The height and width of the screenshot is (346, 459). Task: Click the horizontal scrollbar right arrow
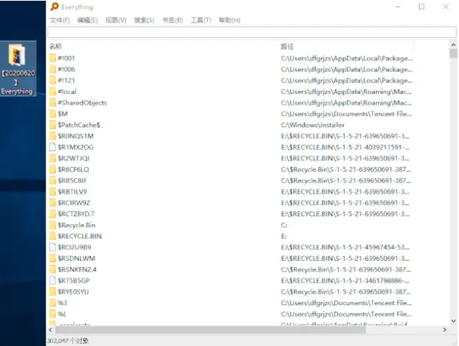coord(444,330)
